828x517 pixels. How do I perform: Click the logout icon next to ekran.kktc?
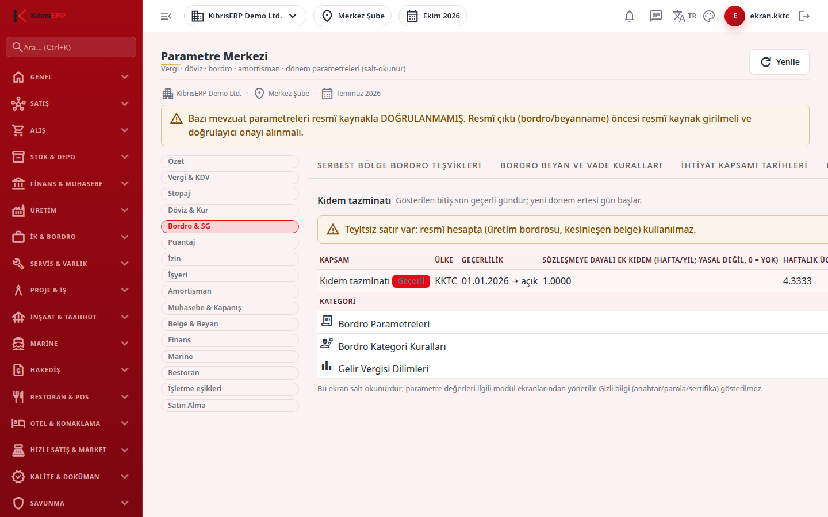(x=804, y=16)
